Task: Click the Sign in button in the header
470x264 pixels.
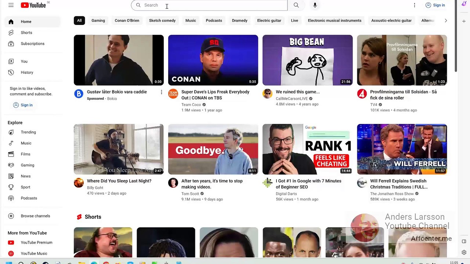Action: [x=435, y=5]
